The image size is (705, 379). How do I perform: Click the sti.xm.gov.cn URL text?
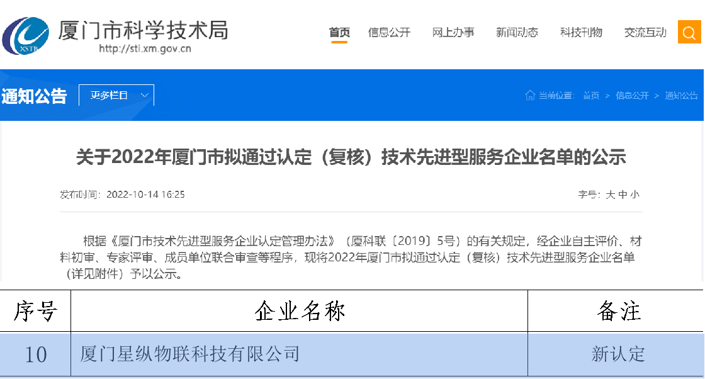coord(145,49)
